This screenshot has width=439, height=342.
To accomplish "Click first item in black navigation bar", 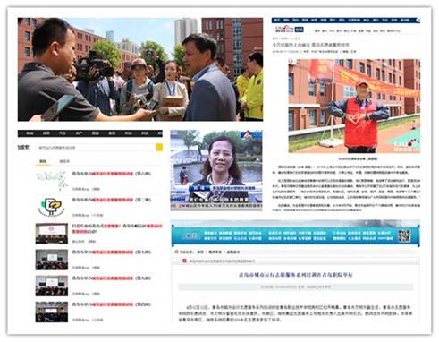I will pos(30,133).
